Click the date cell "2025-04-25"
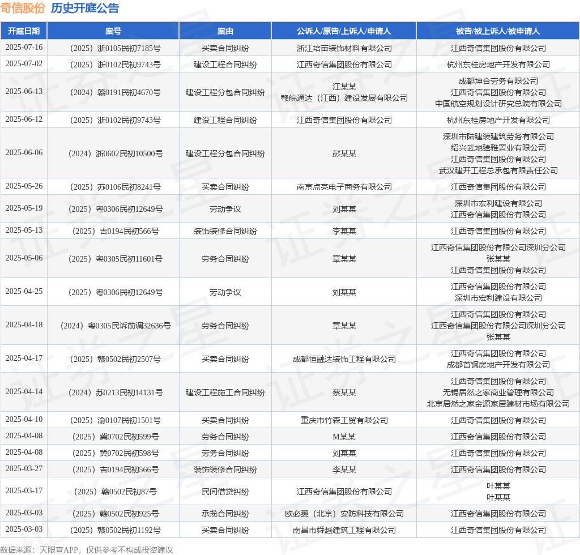This screenshot has width=580, height=555. tap(24, 291)
